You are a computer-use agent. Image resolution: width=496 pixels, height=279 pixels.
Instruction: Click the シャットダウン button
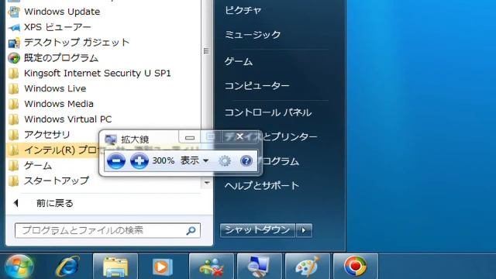coord(257,230)
